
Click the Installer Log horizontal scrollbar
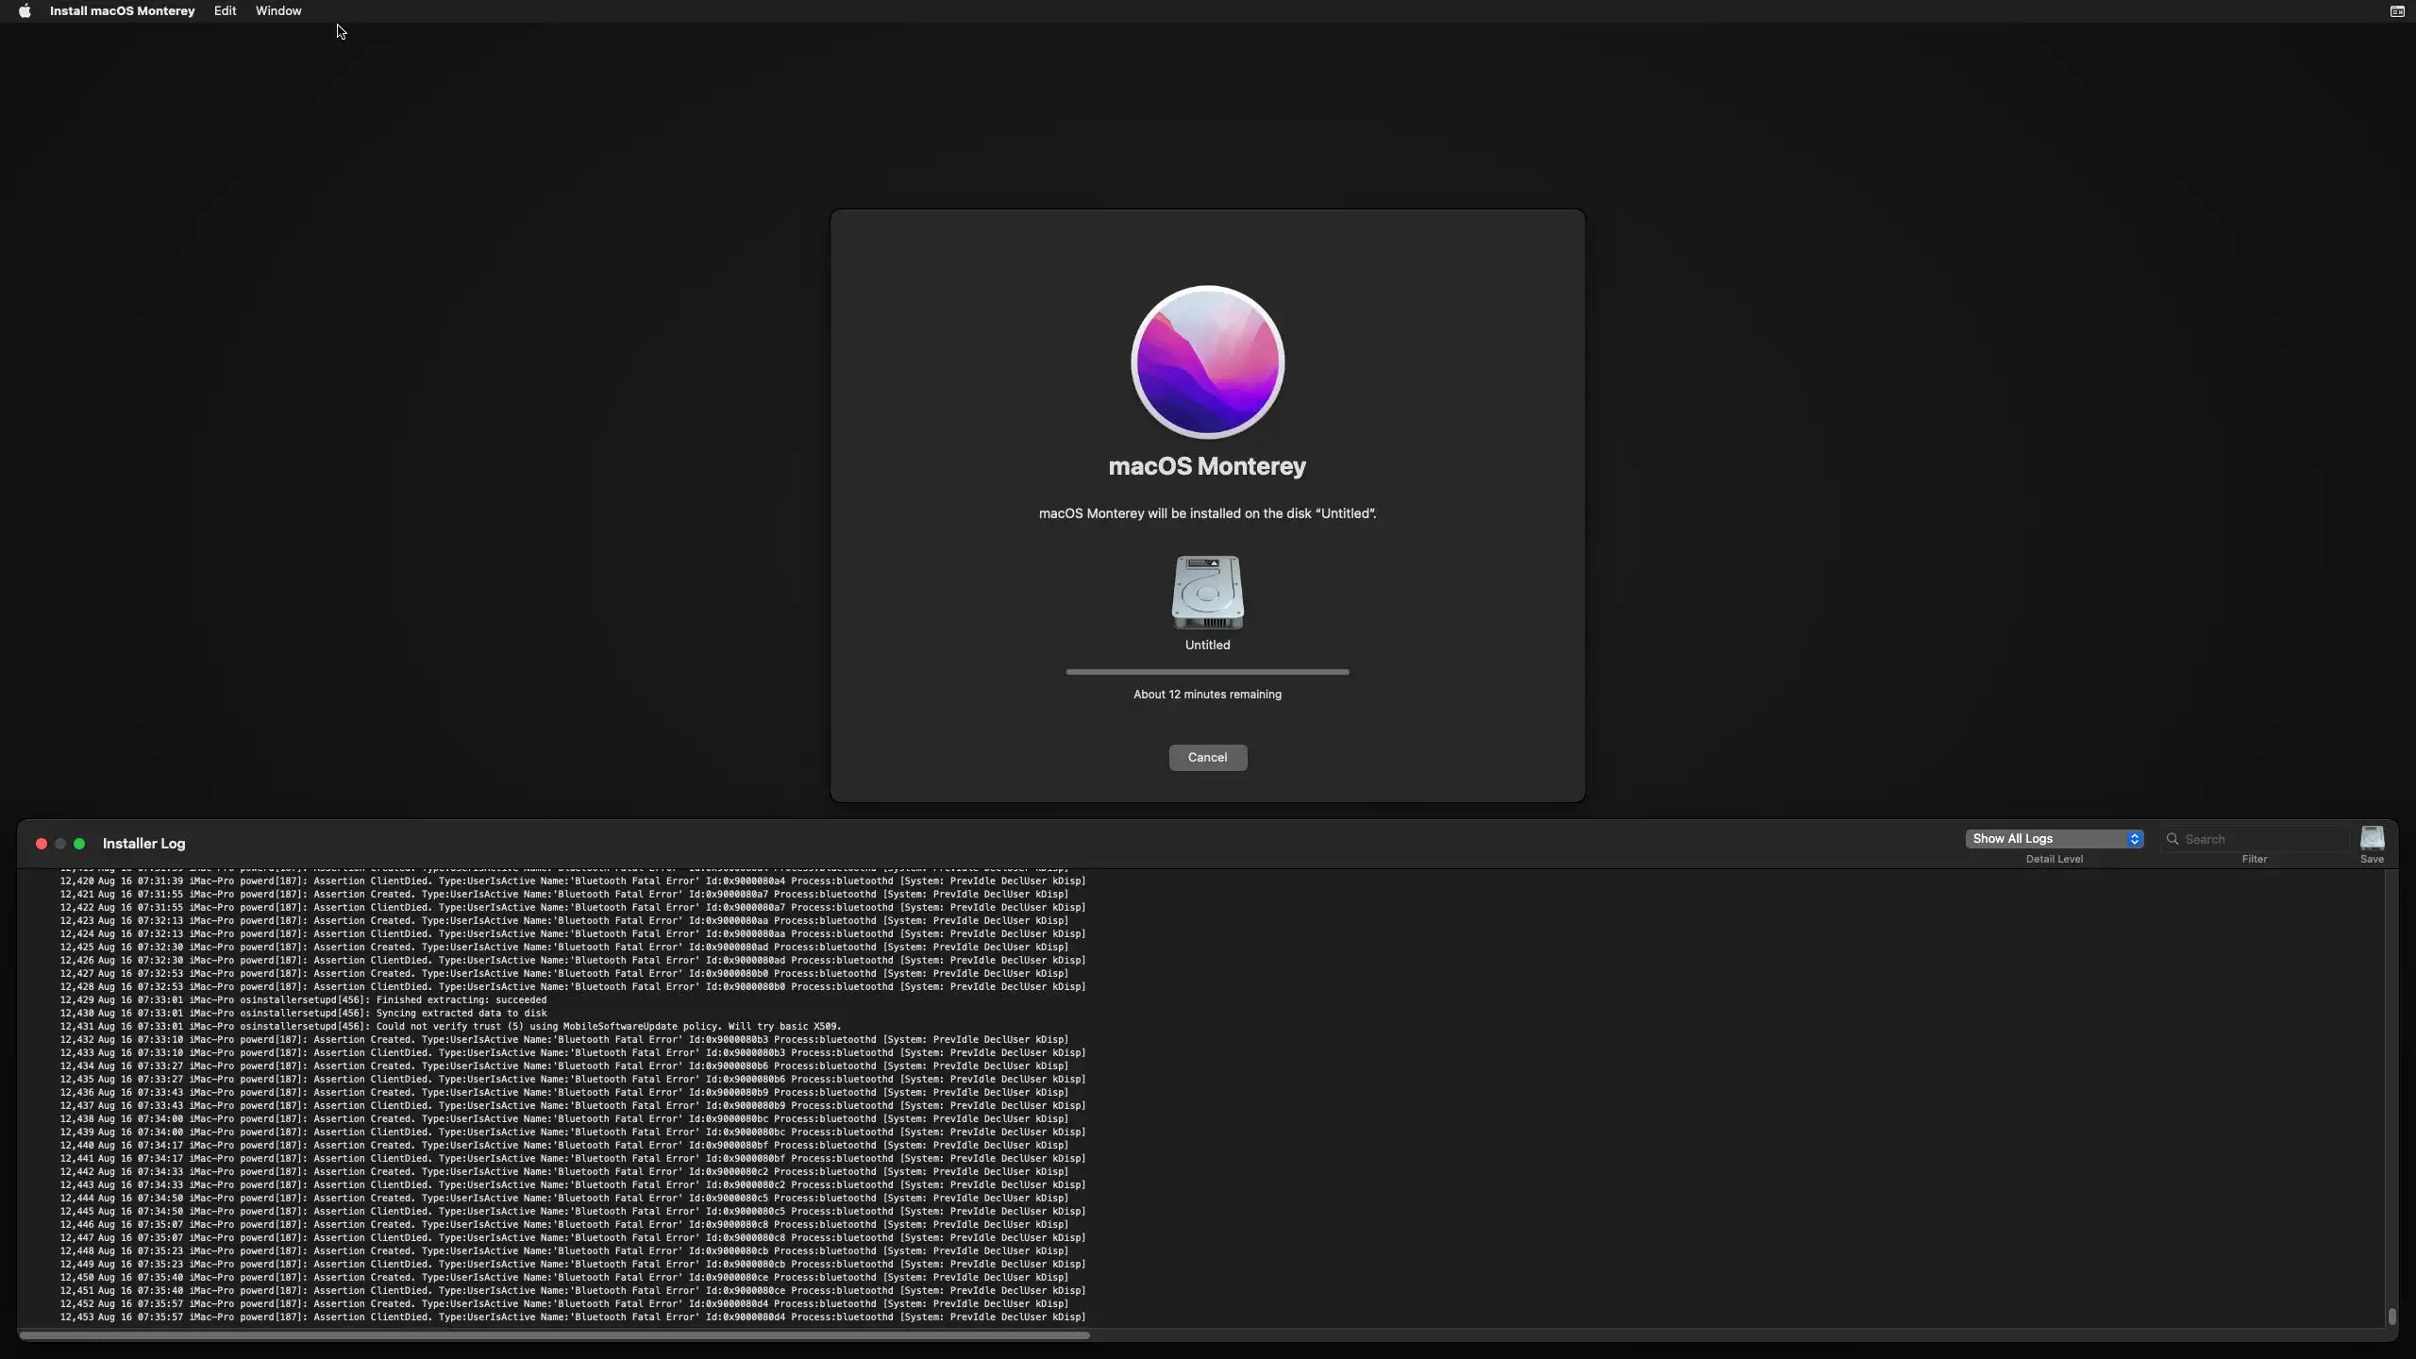coord(554,1335)
